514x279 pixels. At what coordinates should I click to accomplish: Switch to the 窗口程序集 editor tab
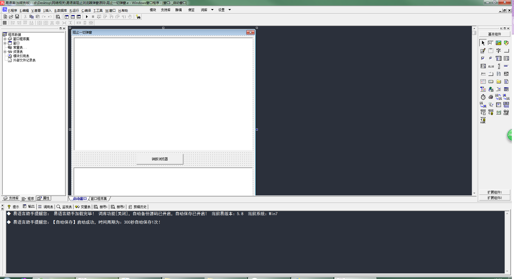[99, 199]
